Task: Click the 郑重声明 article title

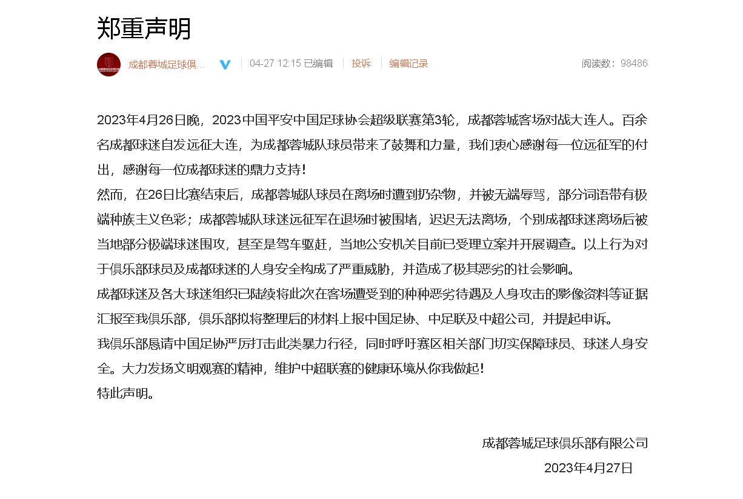Action: 144,28
